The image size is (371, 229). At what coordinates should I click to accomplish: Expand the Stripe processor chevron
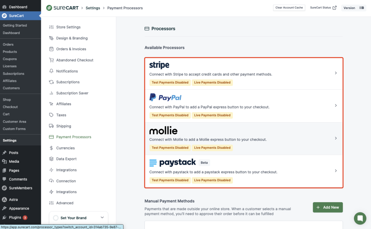pos(336,73)
